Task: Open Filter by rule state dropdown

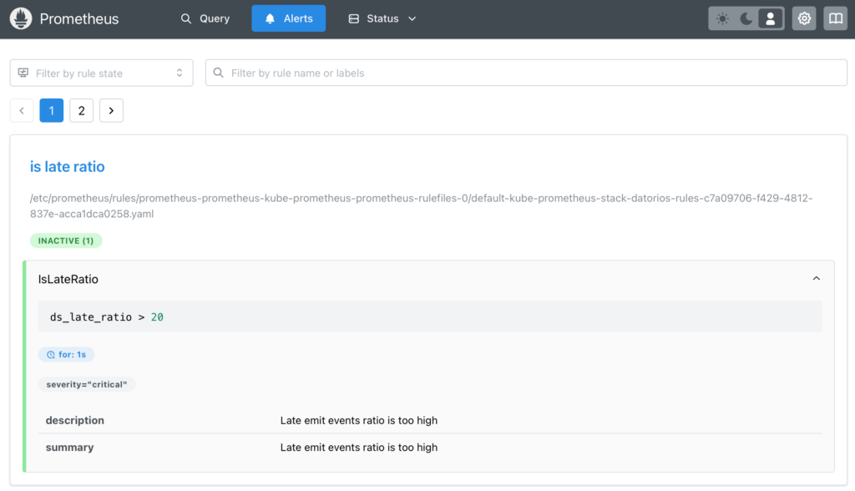Action: [101, 73]
